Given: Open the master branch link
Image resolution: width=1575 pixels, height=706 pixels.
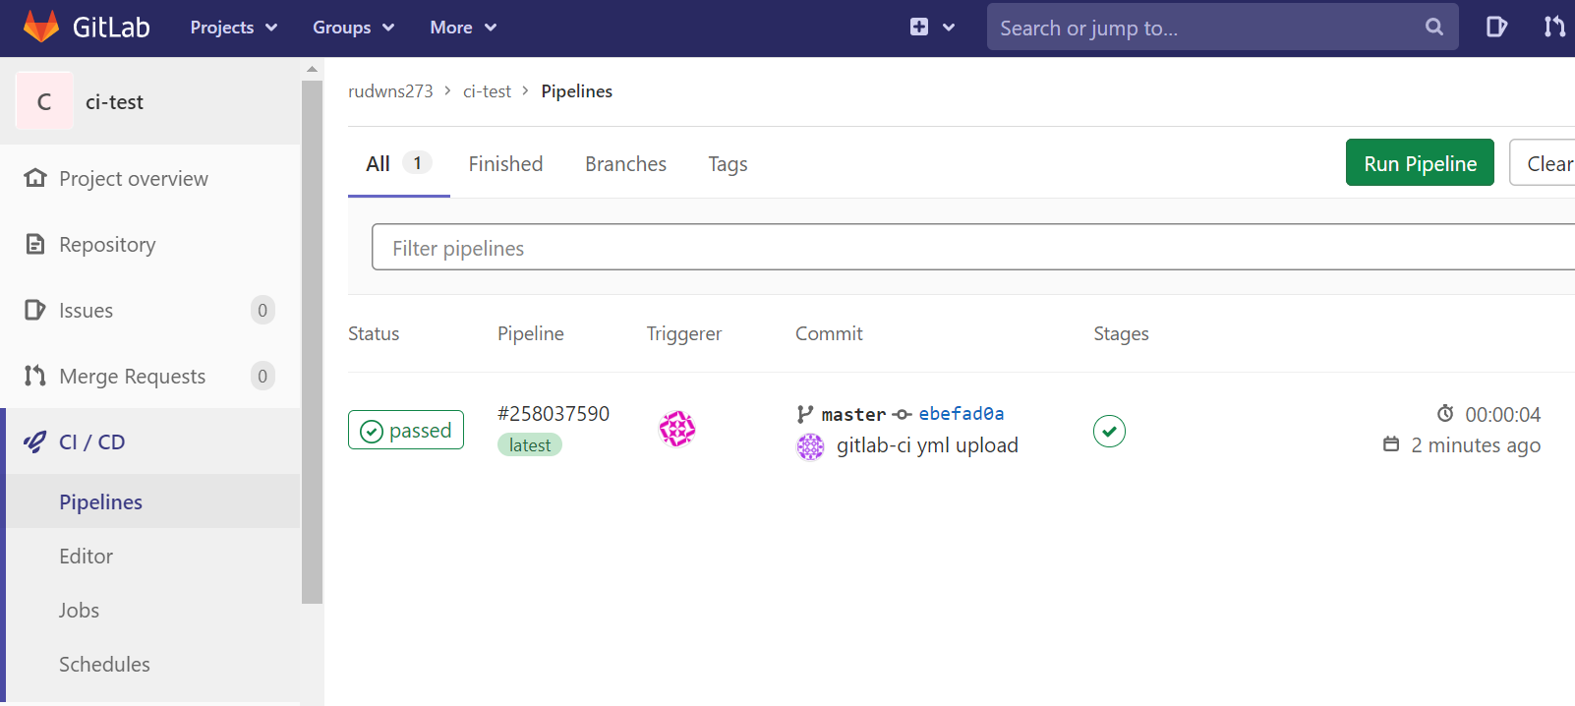Looking at the screenshot, I should tap(853, 414).
